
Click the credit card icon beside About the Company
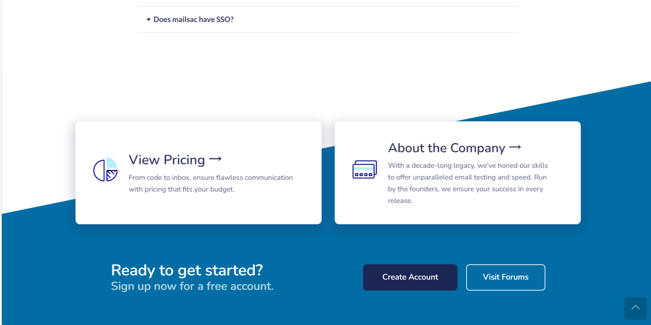click(365, 170)
